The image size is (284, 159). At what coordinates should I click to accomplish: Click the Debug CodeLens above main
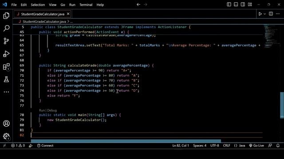pyautogui.click(x=52, y=110)
